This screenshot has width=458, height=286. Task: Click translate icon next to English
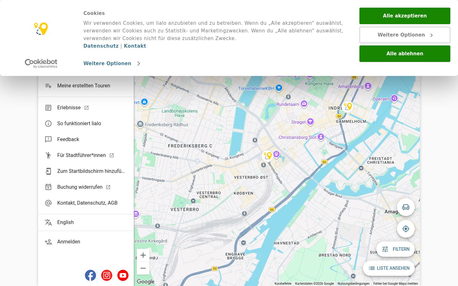tap(48, 222)
